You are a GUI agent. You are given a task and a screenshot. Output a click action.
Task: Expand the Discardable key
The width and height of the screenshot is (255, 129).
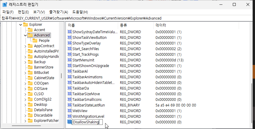25,115
